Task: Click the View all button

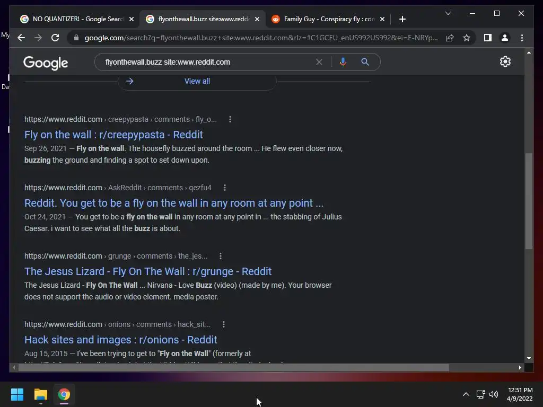Action: [197, 81]
